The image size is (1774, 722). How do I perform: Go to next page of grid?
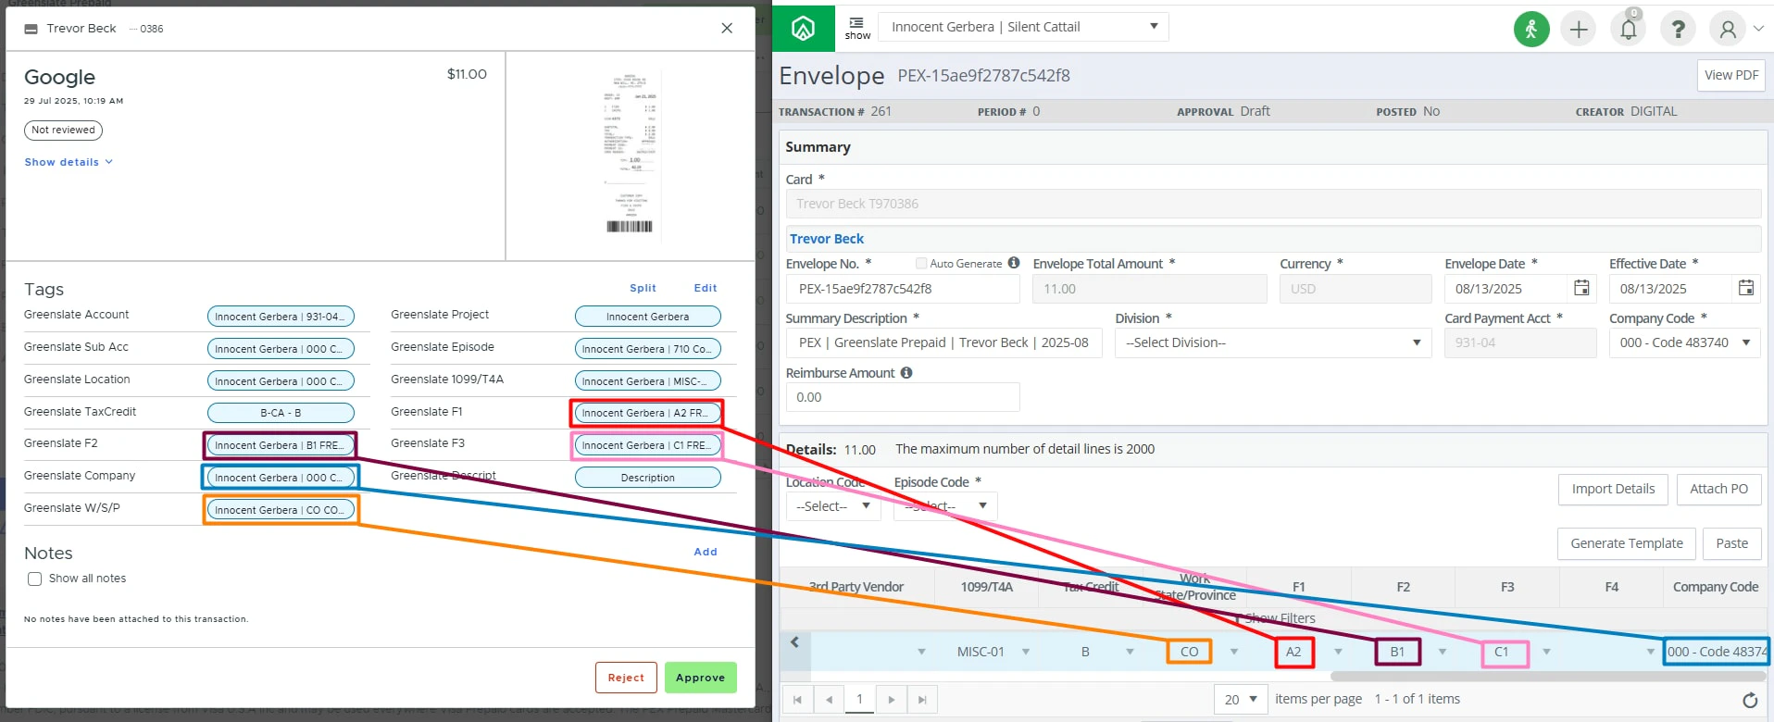pos(891,699)
